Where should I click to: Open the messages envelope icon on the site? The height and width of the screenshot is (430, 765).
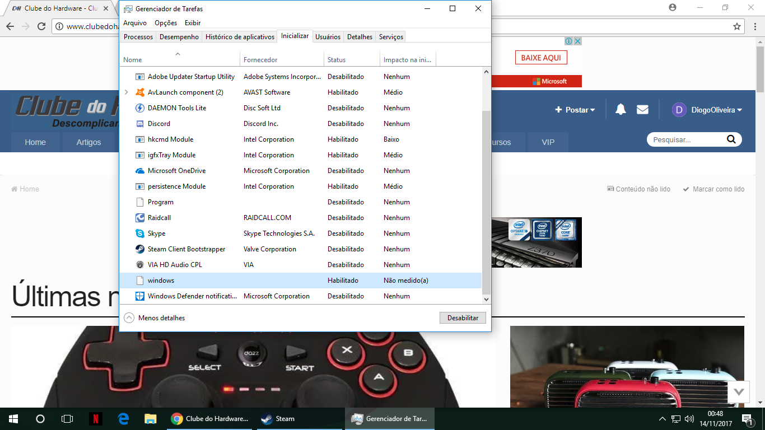(642, 110)
